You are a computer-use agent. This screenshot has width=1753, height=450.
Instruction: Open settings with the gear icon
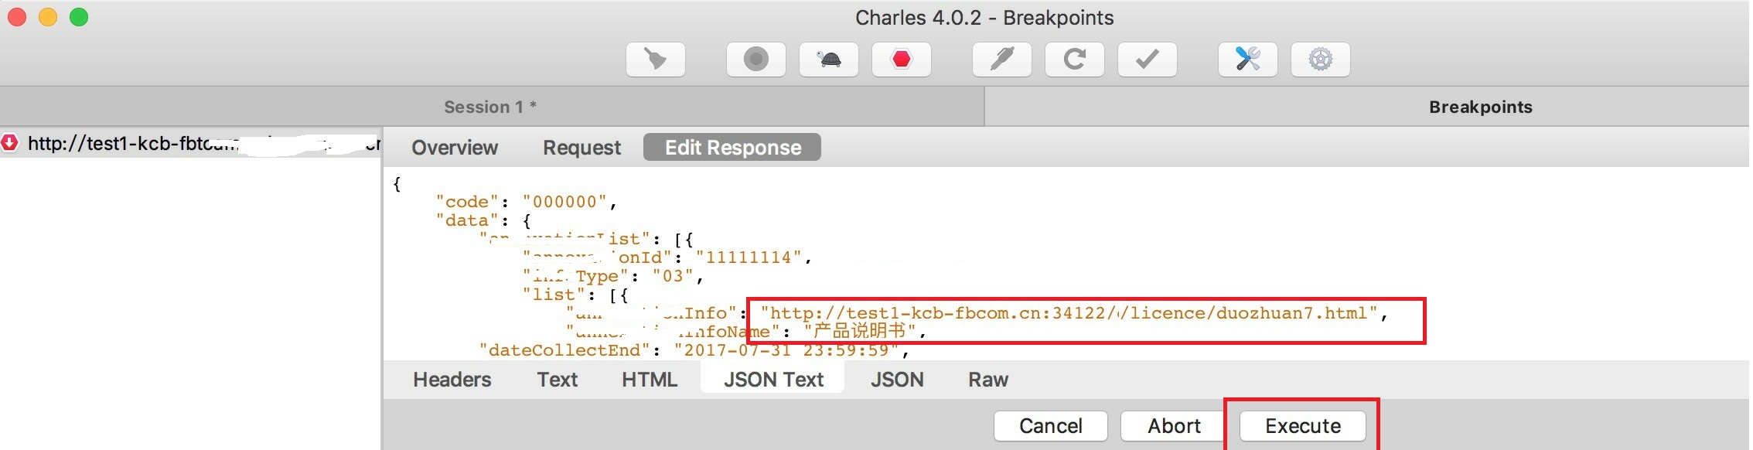pyautogui.click(x=1320, y=60)
